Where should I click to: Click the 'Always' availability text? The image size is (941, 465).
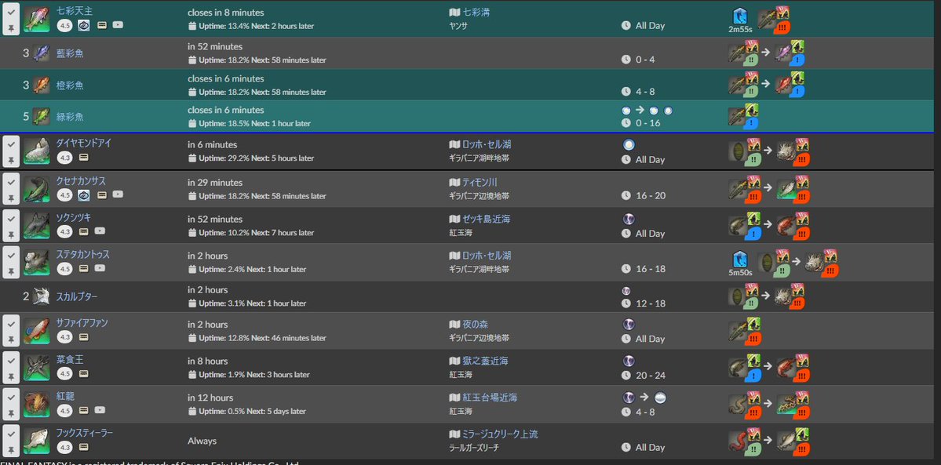202,441
